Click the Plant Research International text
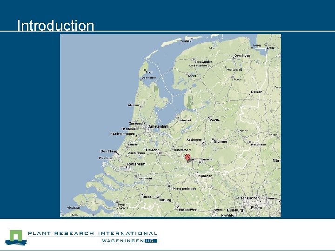The width and height of the screenshot is (335, 251). [93, 233]
